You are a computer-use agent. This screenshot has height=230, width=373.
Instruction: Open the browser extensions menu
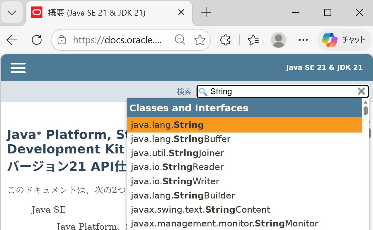pyautogui.click(x=225, y=40)
